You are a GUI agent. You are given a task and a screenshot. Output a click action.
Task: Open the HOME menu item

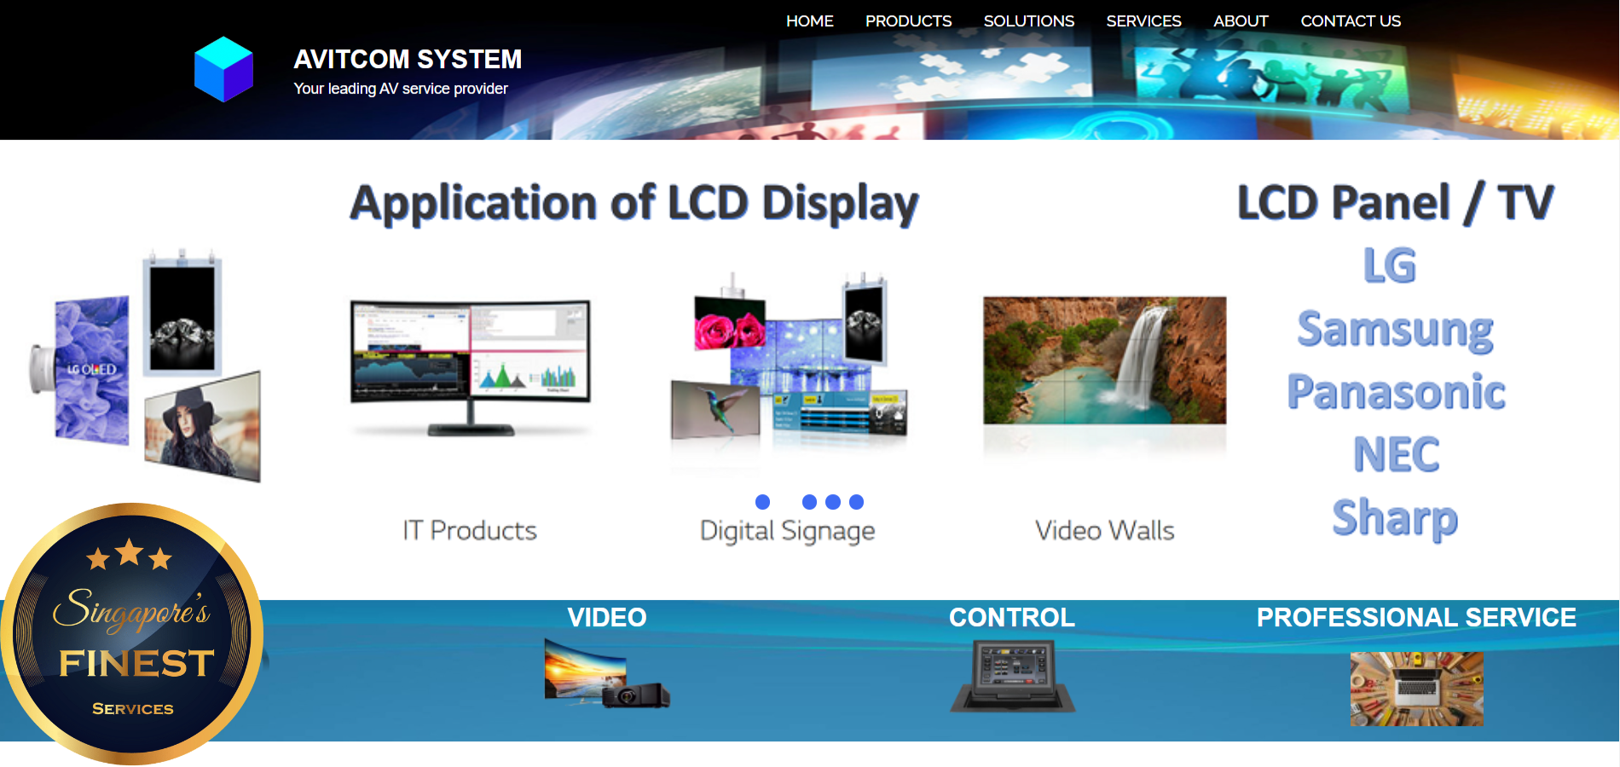809,21
